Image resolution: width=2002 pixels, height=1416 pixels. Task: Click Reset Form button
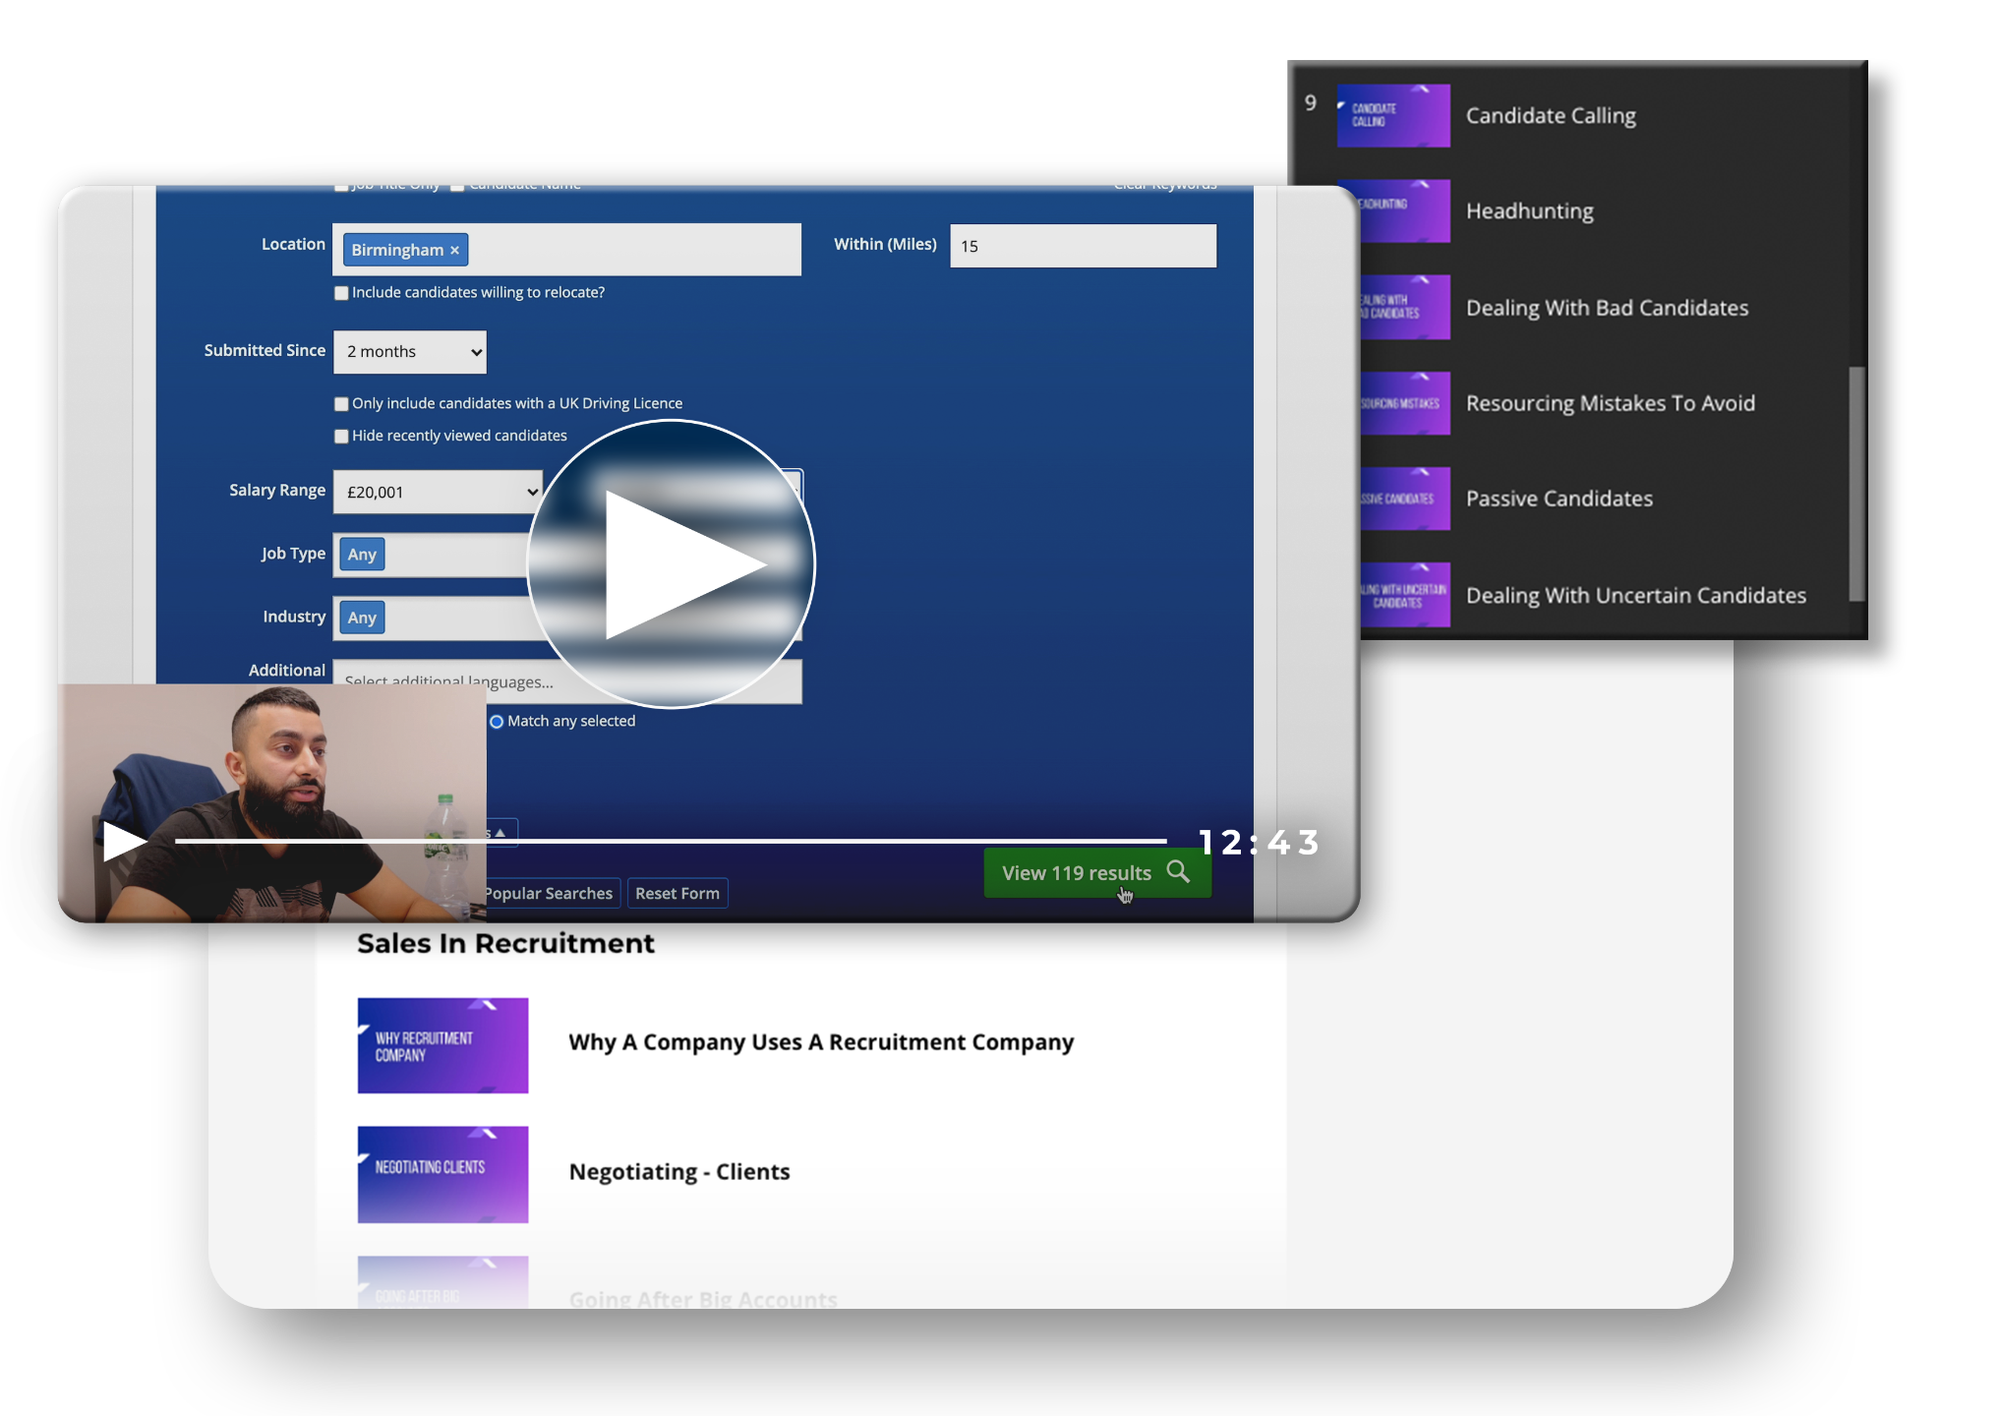[677, 893]
